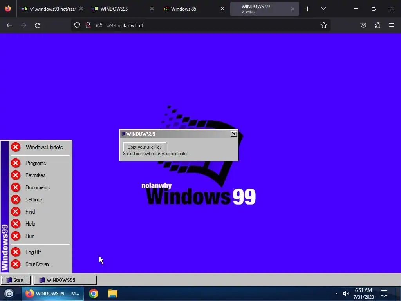Show hidden system tray icons
This screenshot has width=401, height=301.
(x=336, y=294)
